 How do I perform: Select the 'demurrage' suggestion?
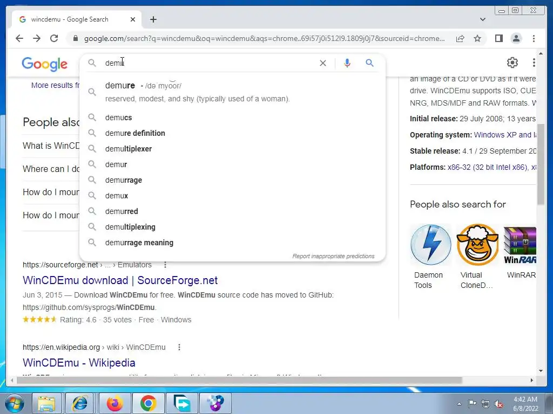[x=232, y=180]
